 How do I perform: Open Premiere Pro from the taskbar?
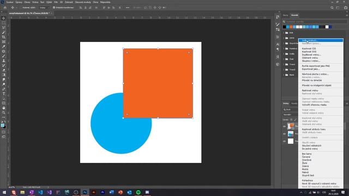pos(103,192)
